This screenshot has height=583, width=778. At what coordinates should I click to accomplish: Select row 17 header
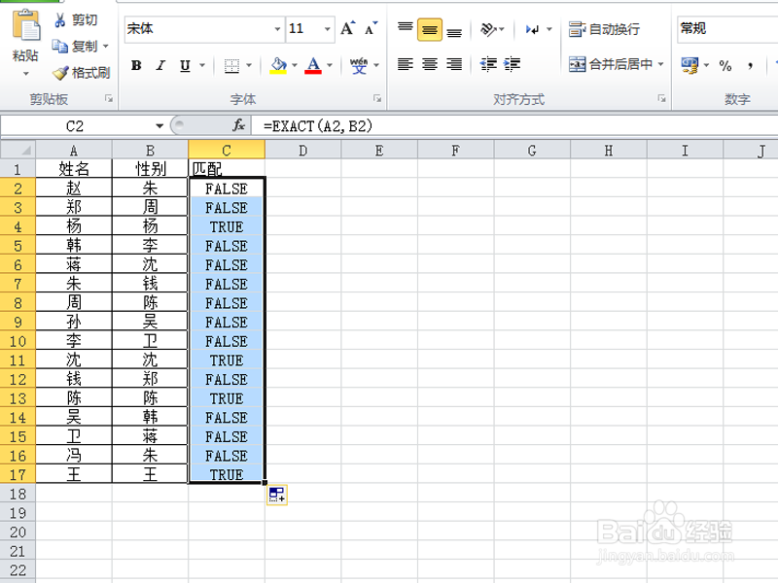click(x=18, y=474)
